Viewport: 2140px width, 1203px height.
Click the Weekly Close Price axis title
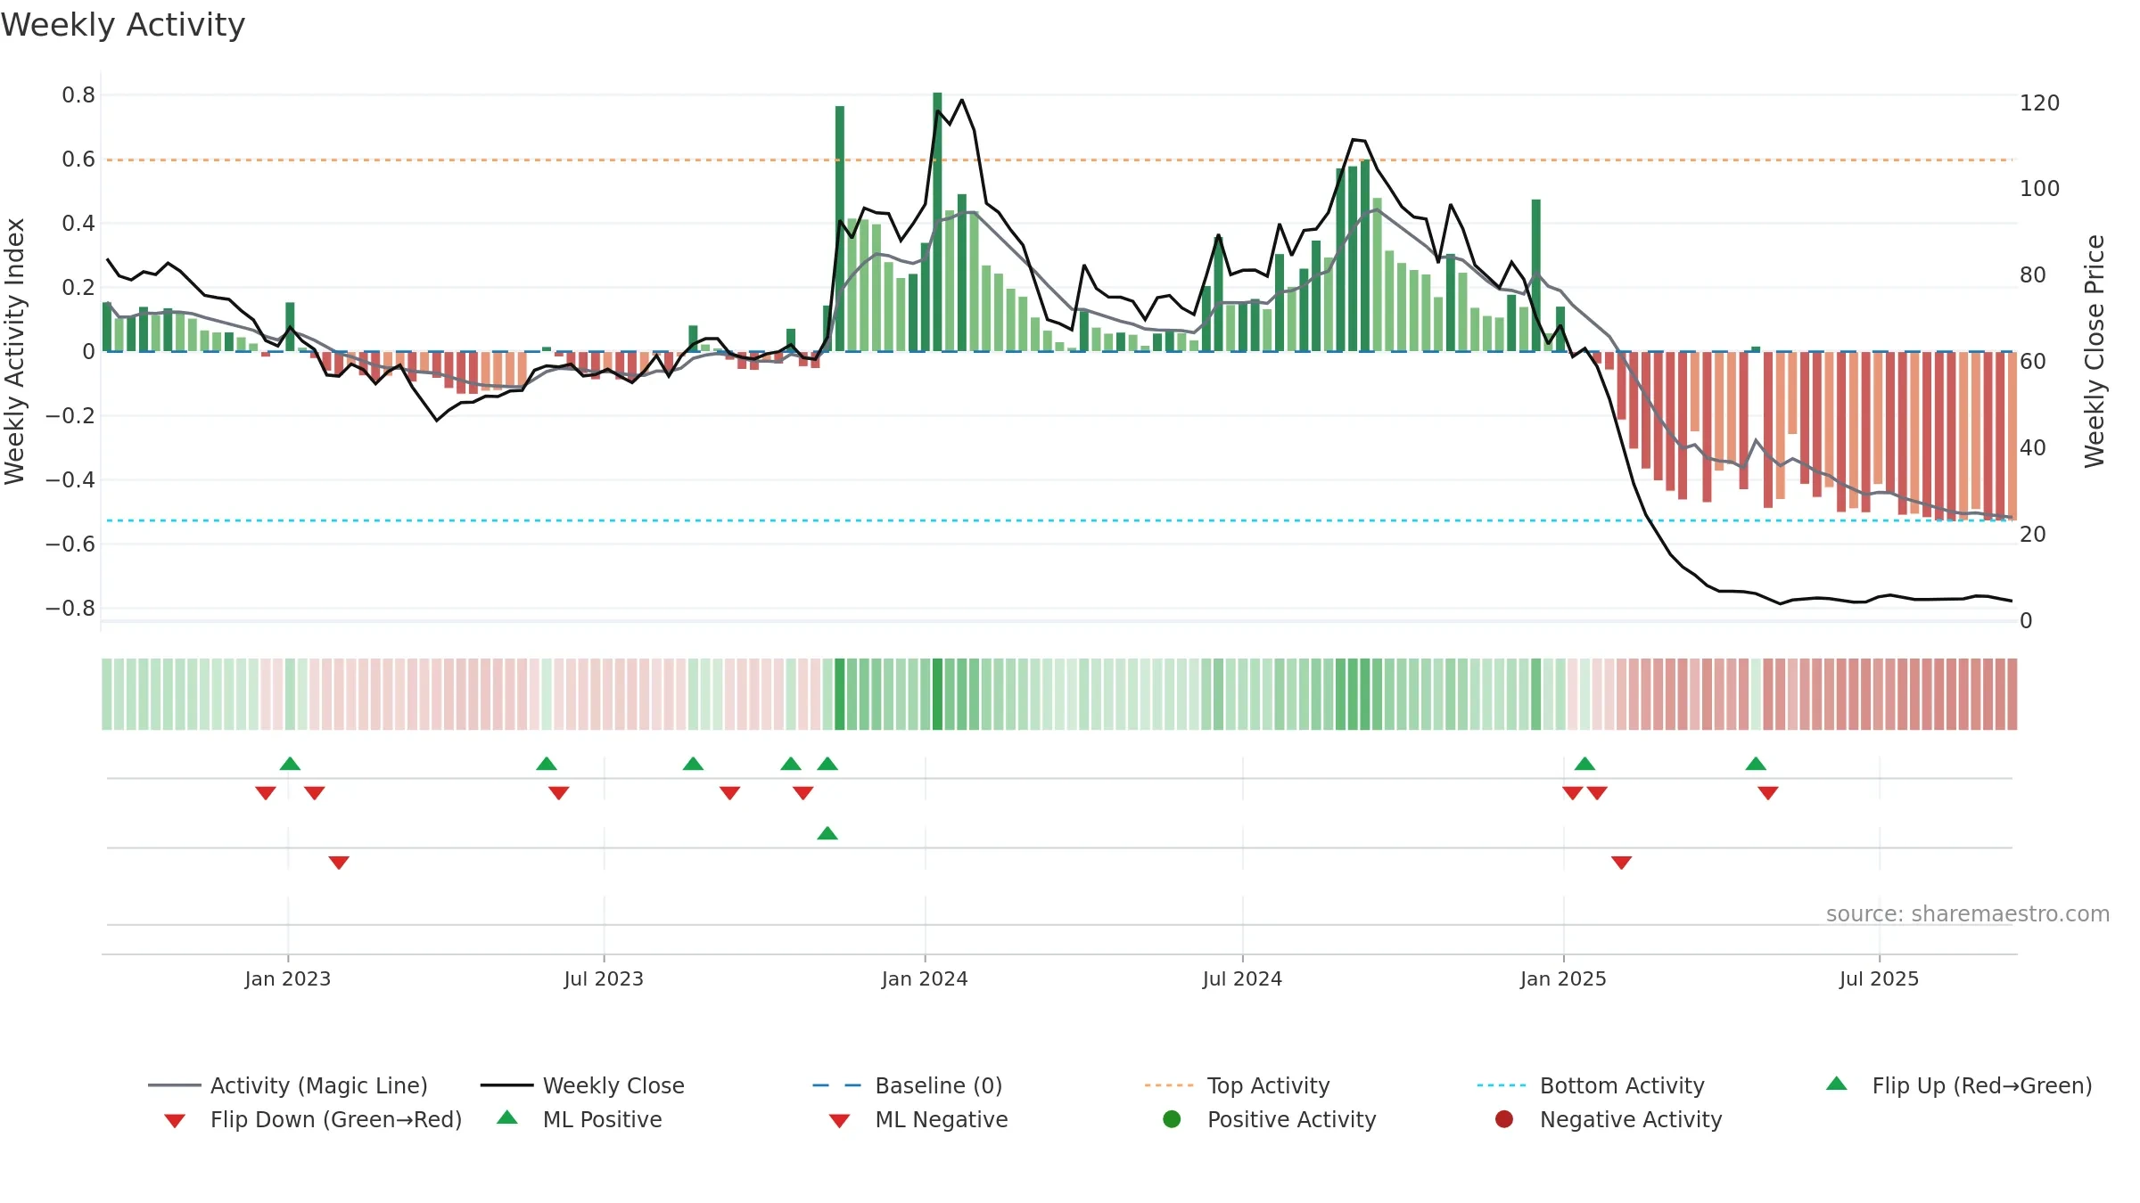click(x=2095, y=351)
